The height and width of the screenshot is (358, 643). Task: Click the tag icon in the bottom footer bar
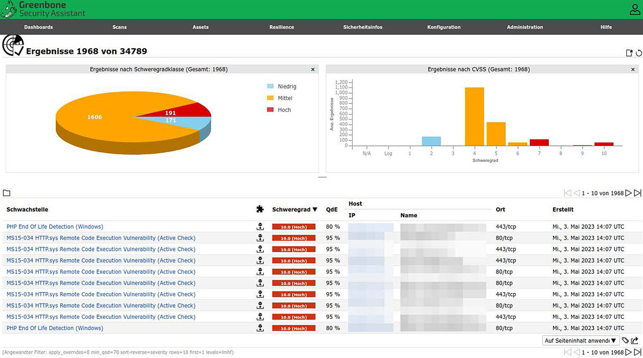tap(626, 340)
